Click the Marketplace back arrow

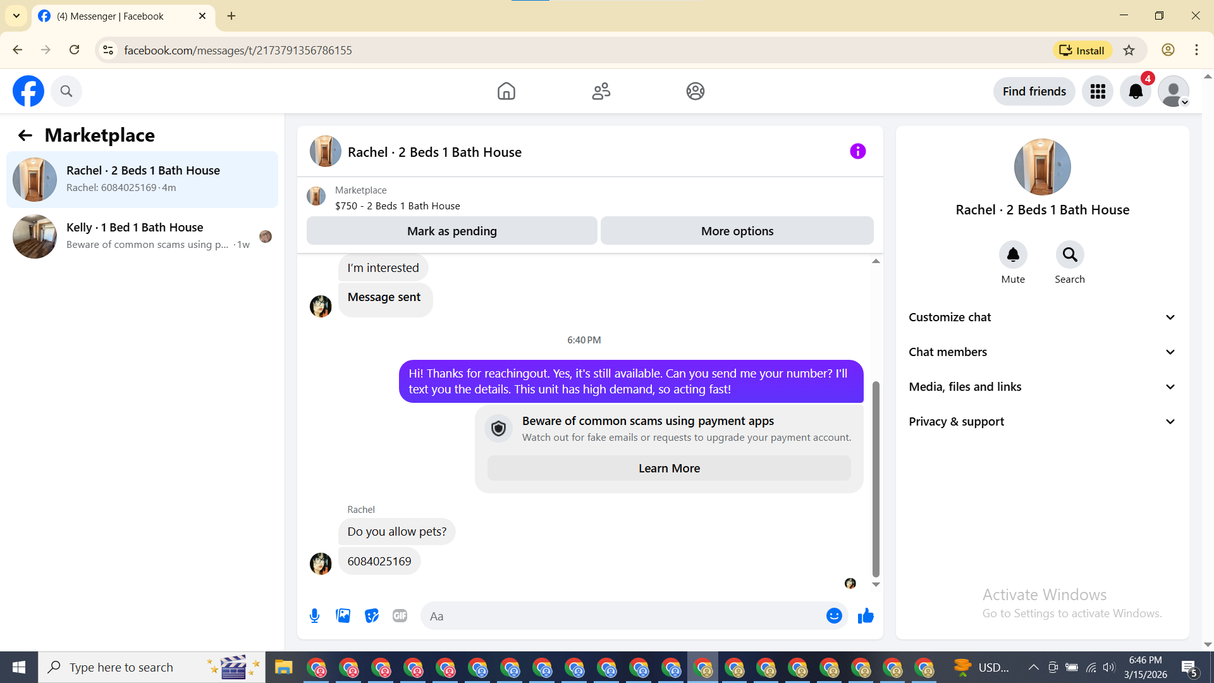(x=25, y=135)
